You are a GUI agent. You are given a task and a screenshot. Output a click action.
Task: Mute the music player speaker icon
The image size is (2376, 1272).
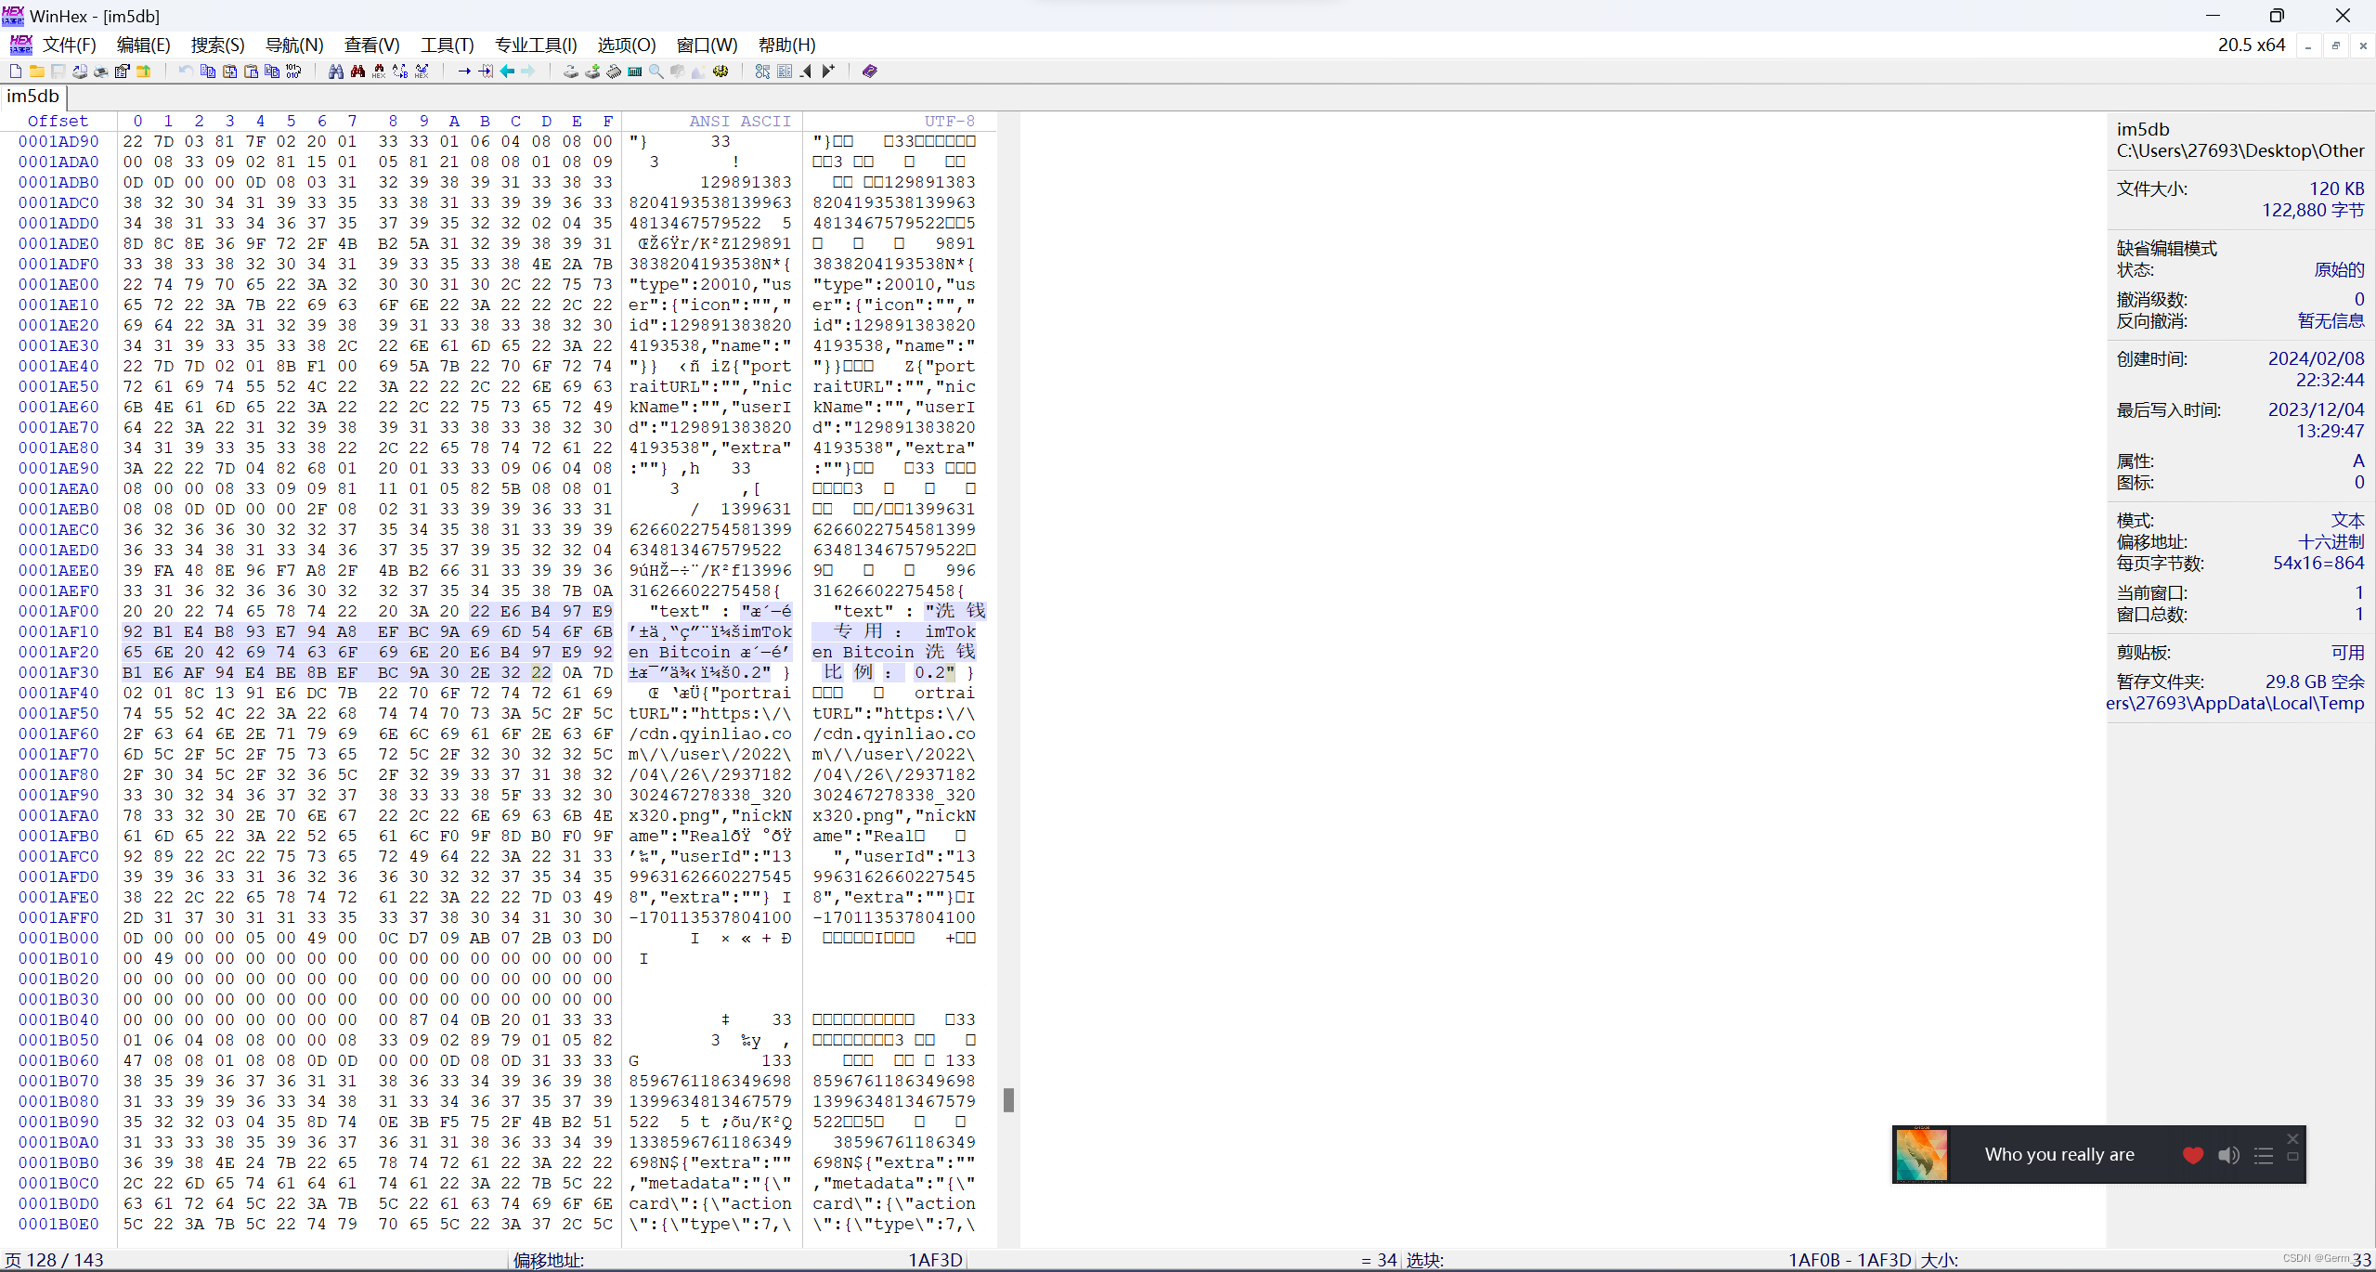tap(2228, 1155)
